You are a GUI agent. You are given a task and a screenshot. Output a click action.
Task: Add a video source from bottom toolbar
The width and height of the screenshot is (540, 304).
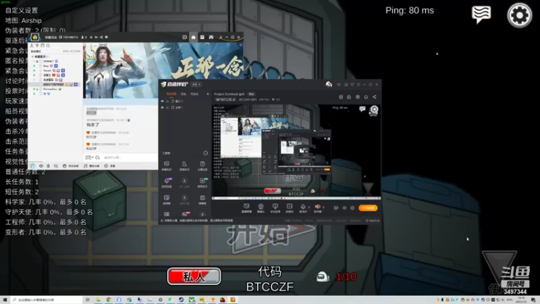click(290, 207)
